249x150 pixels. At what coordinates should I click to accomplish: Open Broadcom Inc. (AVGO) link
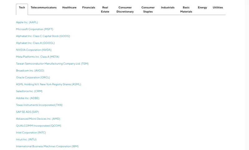[x=30, y=70]
